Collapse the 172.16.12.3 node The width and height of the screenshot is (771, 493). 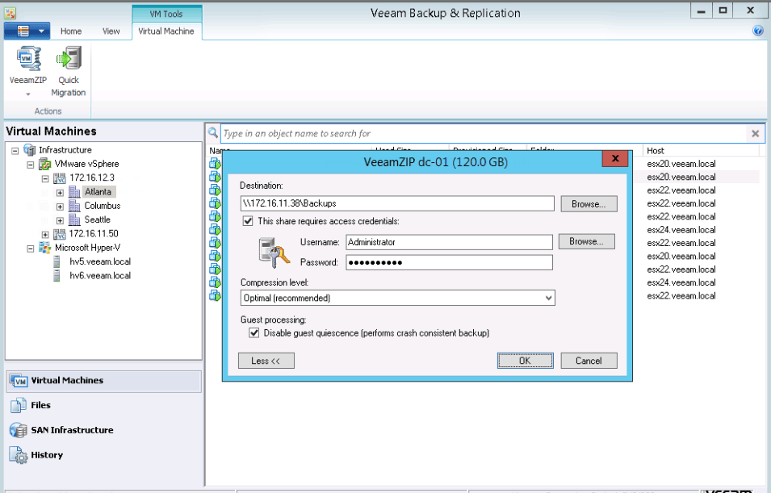(x=45, y=179)
